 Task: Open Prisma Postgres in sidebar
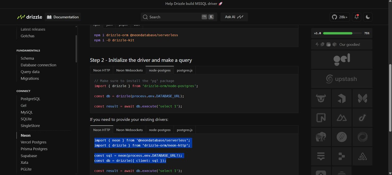34,149
